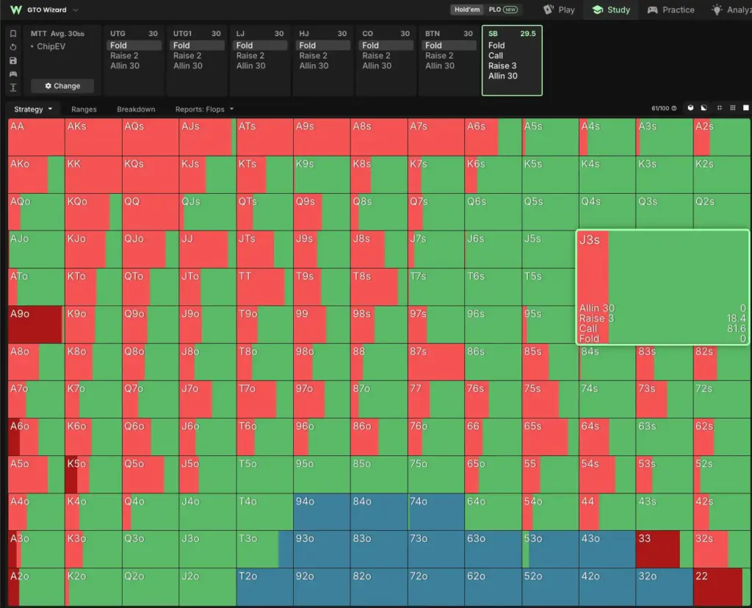Screen dimensions: 752x608
Task: Click the gear icon on Change button
Action: tap(48, 86)
